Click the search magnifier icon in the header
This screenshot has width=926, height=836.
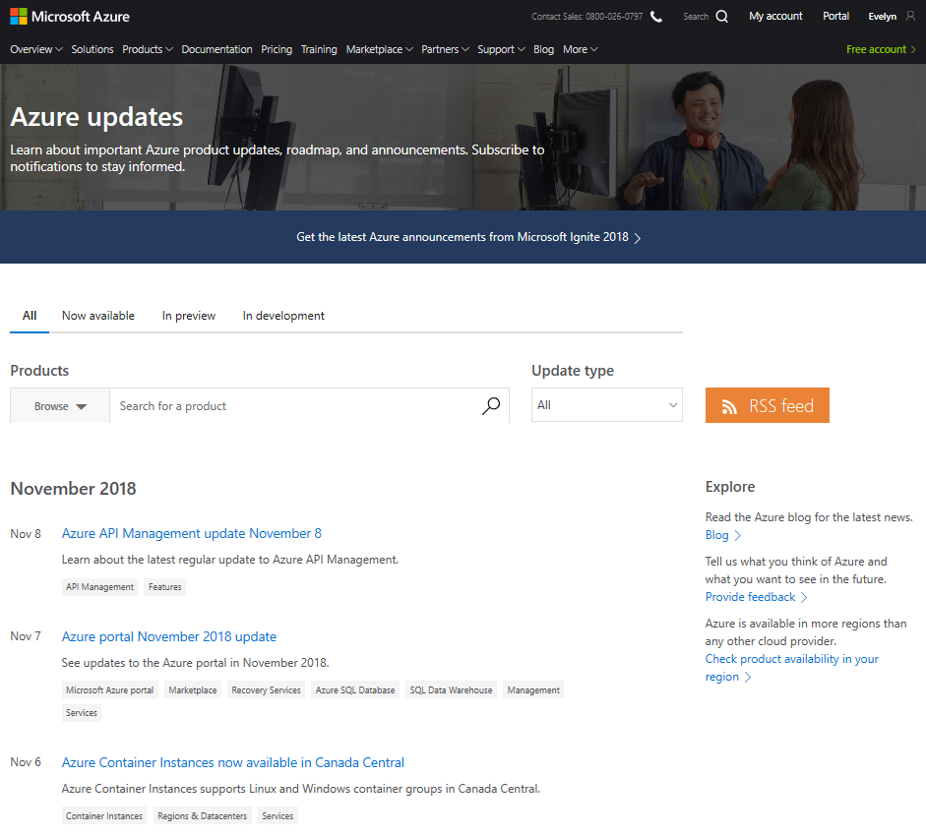click(719, 16)
